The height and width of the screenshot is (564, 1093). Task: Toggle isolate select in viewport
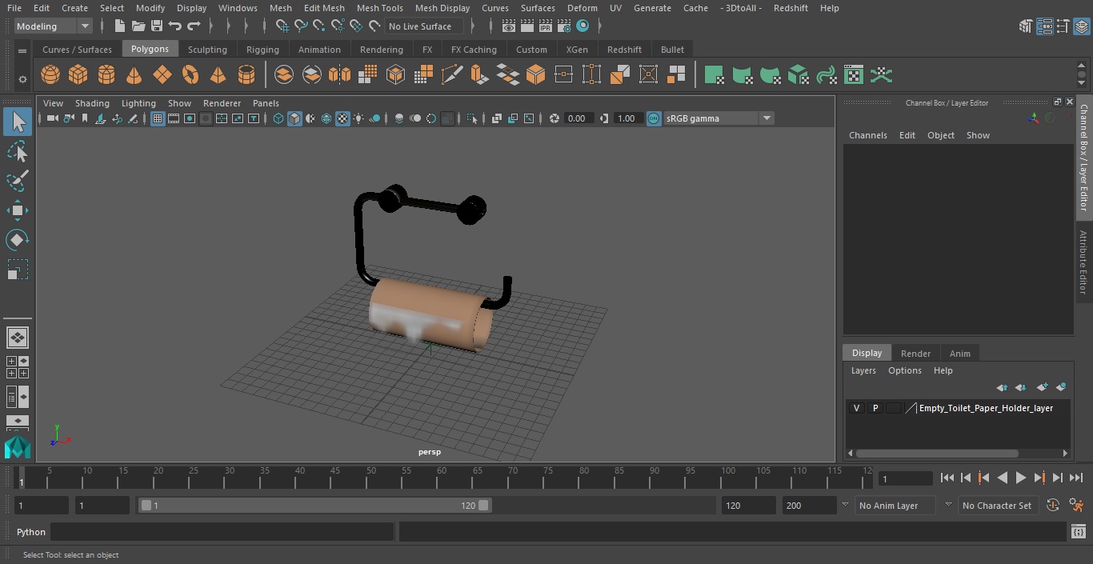[472, 118]
